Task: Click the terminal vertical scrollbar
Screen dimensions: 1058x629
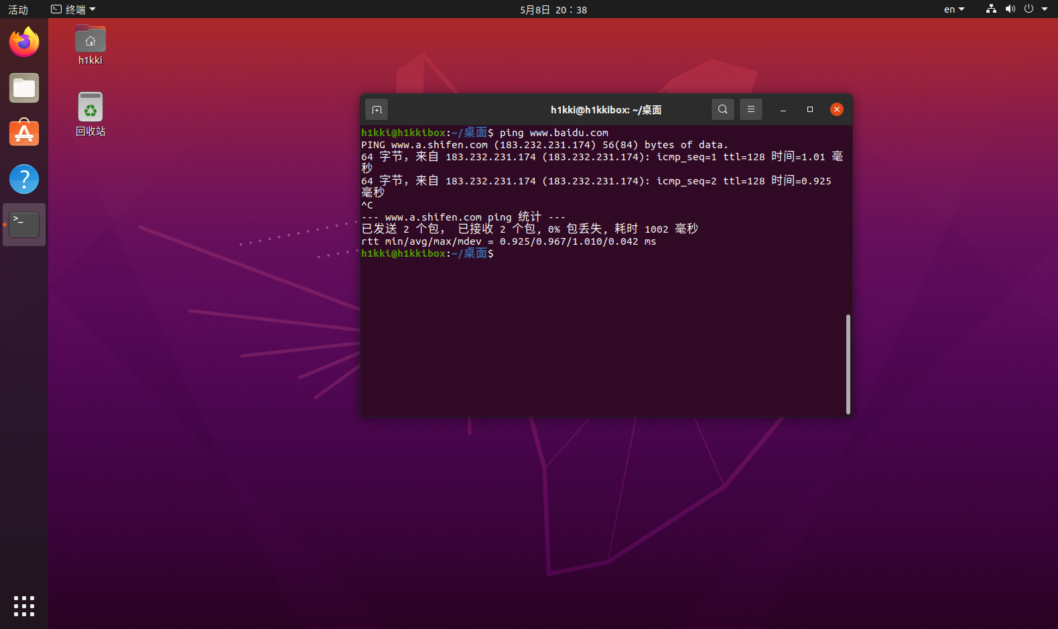Action: pyautogui.click(x=848, y=364)
